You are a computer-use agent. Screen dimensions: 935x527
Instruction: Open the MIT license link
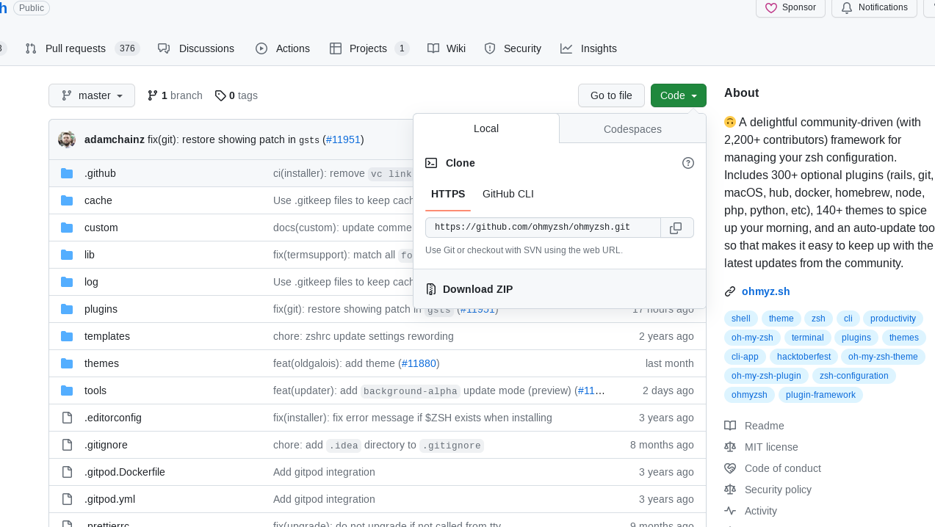[x=770, y=447]
